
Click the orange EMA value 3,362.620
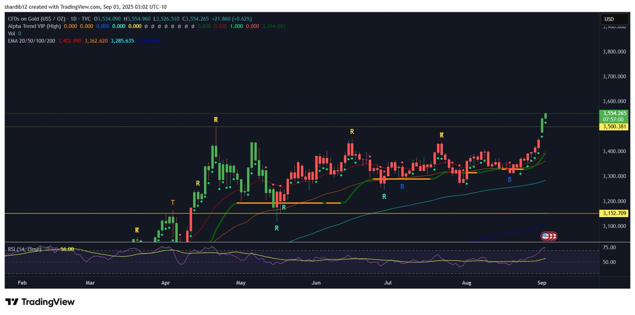(x=96, y=40)
